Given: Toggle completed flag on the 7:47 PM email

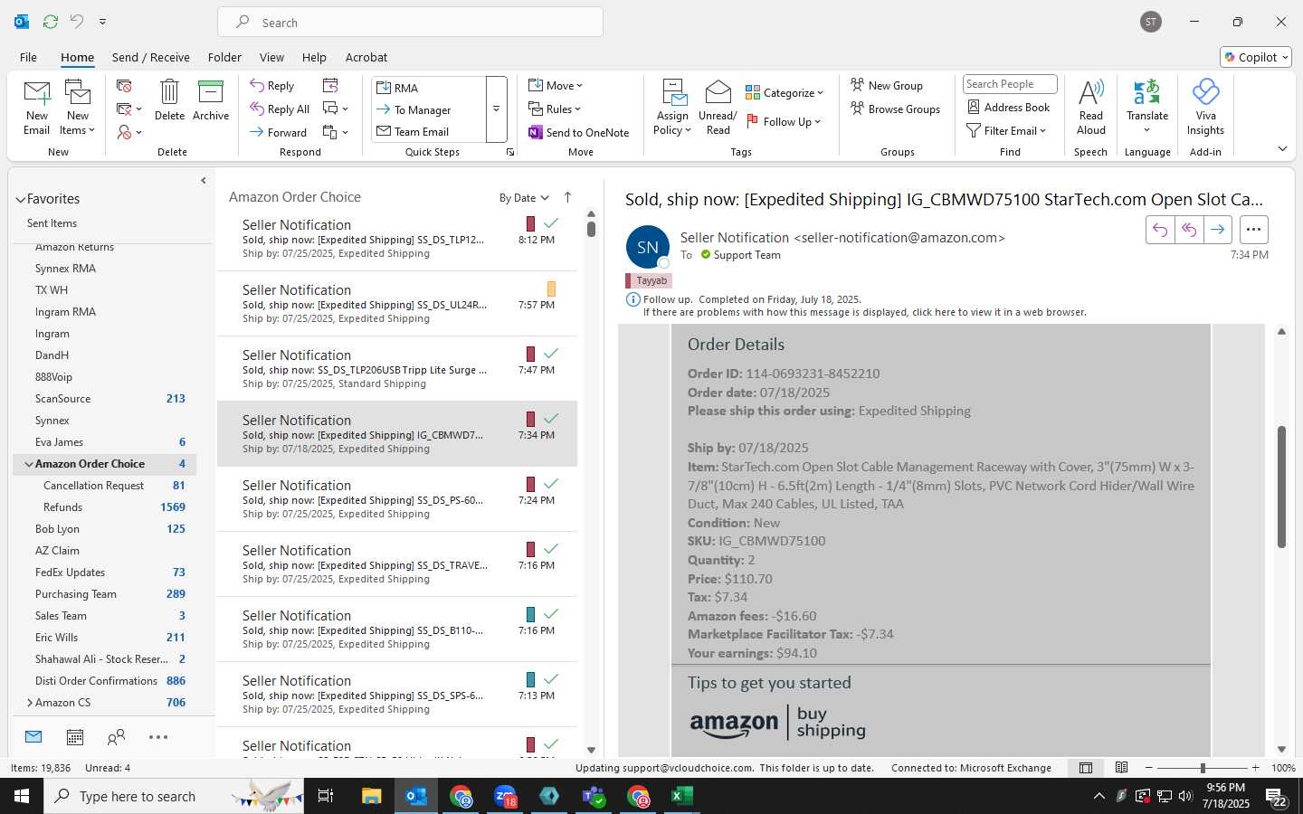Looking at the screenshot, I should click(551, 353).
